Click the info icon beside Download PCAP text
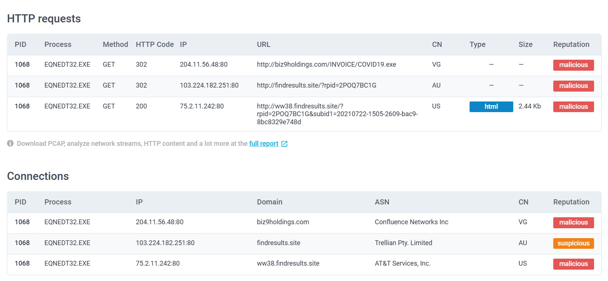608x281 pixels. click(x=10, y=143)
